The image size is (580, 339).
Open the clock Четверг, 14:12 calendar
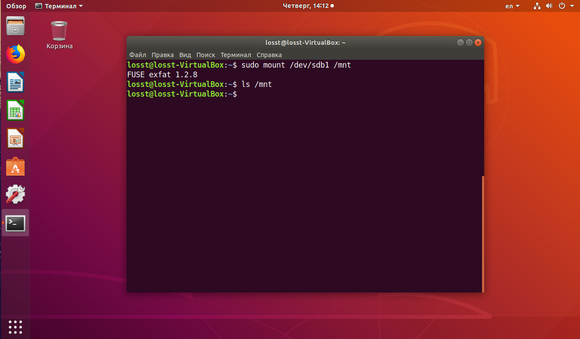click(x=308, y=6)
